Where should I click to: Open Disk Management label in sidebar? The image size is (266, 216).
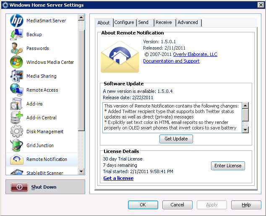(x=45, y=132)
